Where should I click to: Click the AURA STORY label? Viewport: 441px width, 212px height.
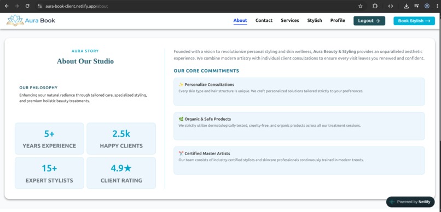[85, 51]
